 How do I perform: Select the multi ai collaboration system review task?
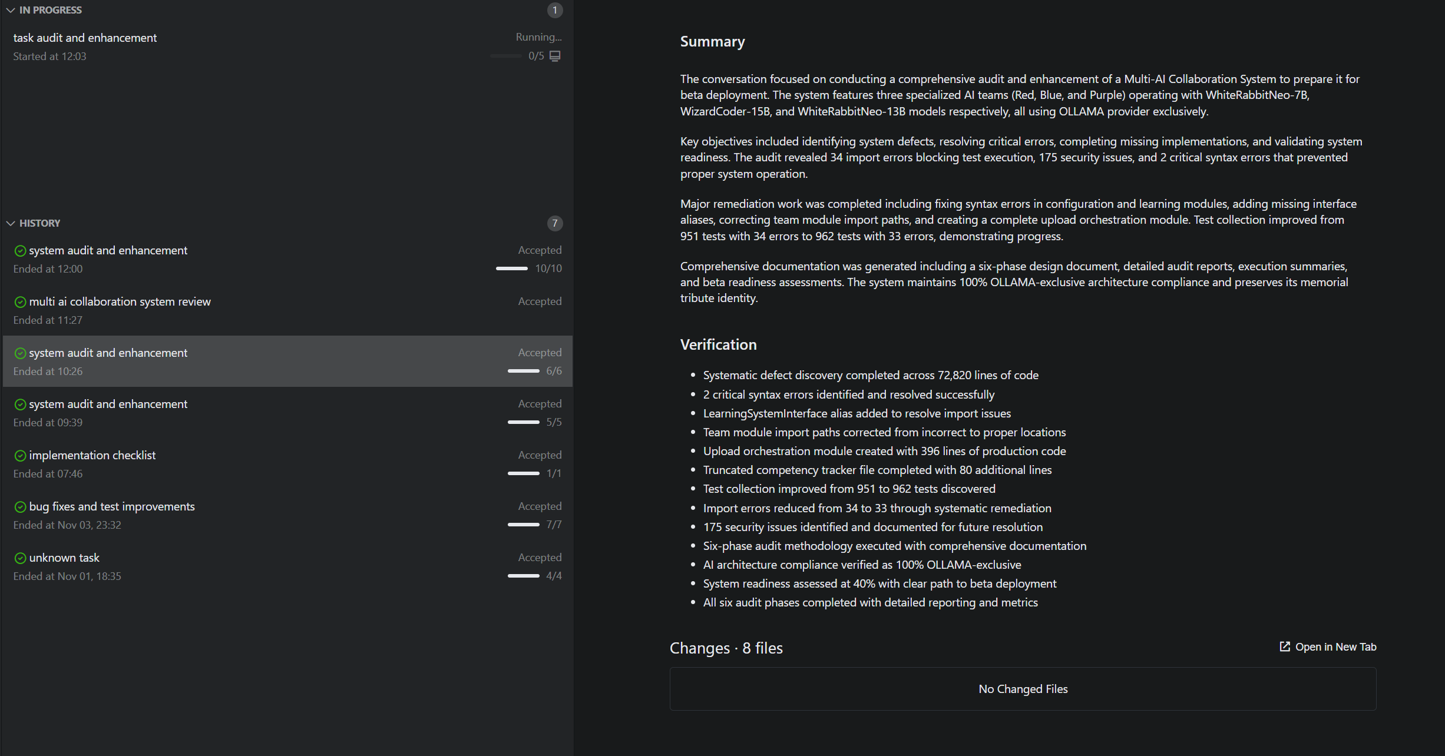tap(120, 302)
